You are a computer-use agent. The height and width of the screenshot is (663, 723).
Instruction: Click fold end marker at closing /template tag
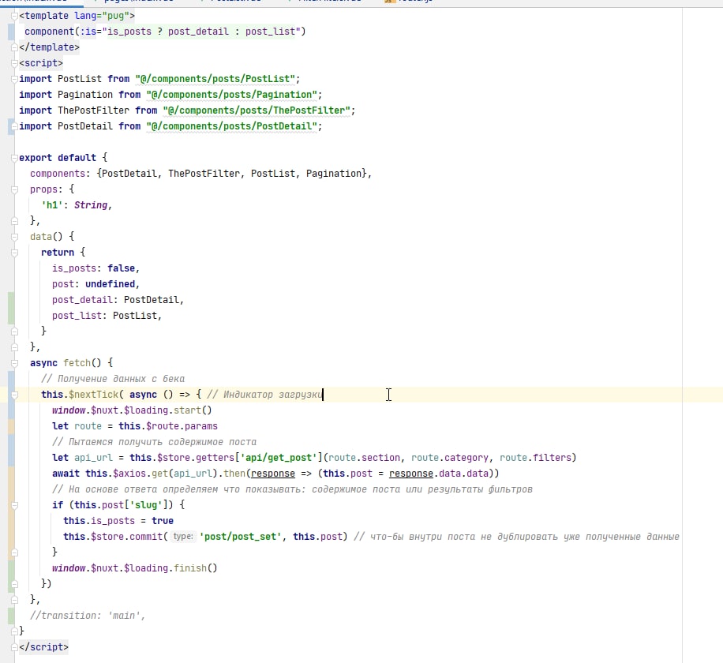coord(14,47)
